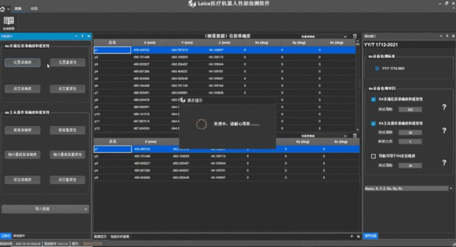Click the 距离重复性 button

[68, 130]
